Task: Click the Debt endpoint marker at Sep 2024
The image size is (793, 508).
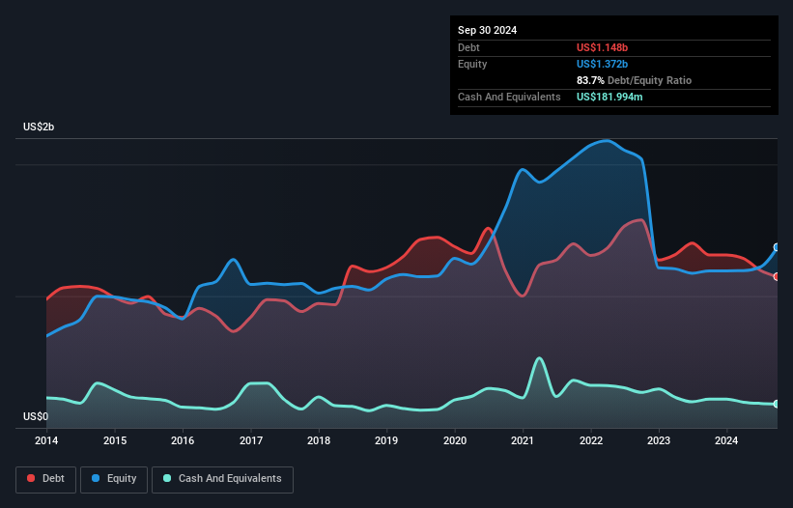Action: click(x=777, y=276)
